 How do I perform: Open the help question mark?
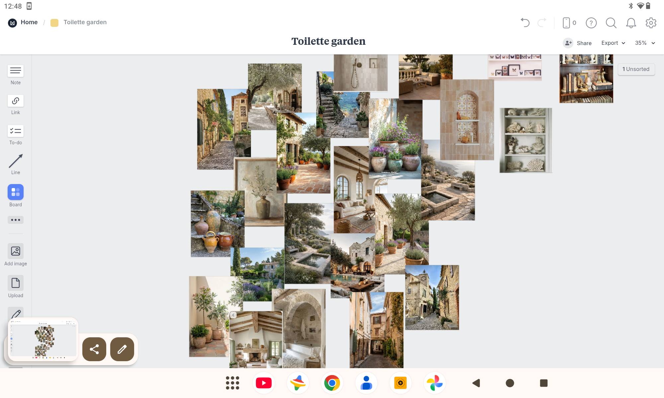coord(591,23)
